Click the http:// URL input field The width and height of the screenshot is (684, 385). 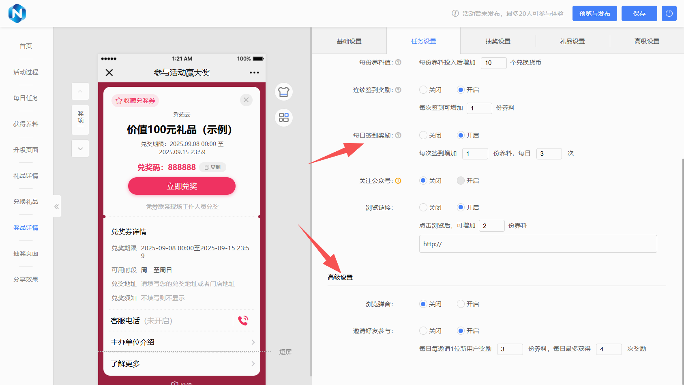(538, 244)
